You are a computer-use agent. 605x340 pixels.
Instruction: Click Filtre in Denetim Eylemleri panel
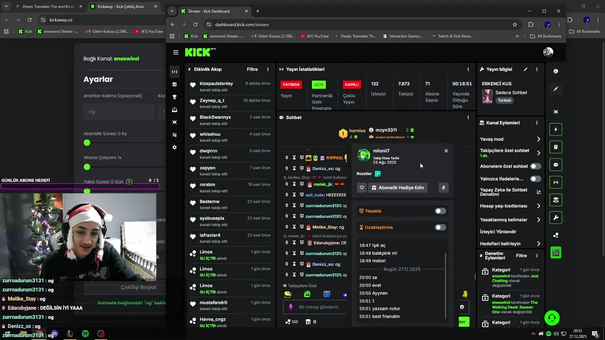click(x=521, y=255)
